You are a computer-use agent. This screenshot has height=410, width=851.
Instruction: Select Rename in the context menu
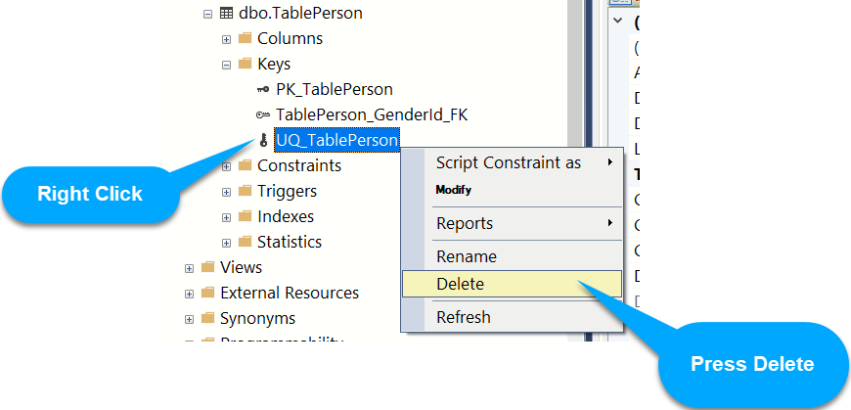466,256
